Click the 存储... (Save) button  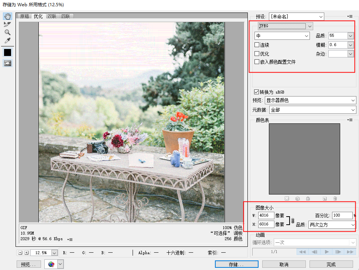236,264
